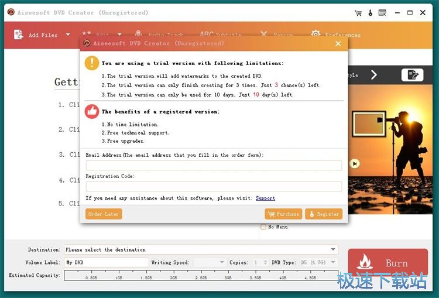
Task: Open the feedback menu icon in the title bar
Action: pos(382,13)
